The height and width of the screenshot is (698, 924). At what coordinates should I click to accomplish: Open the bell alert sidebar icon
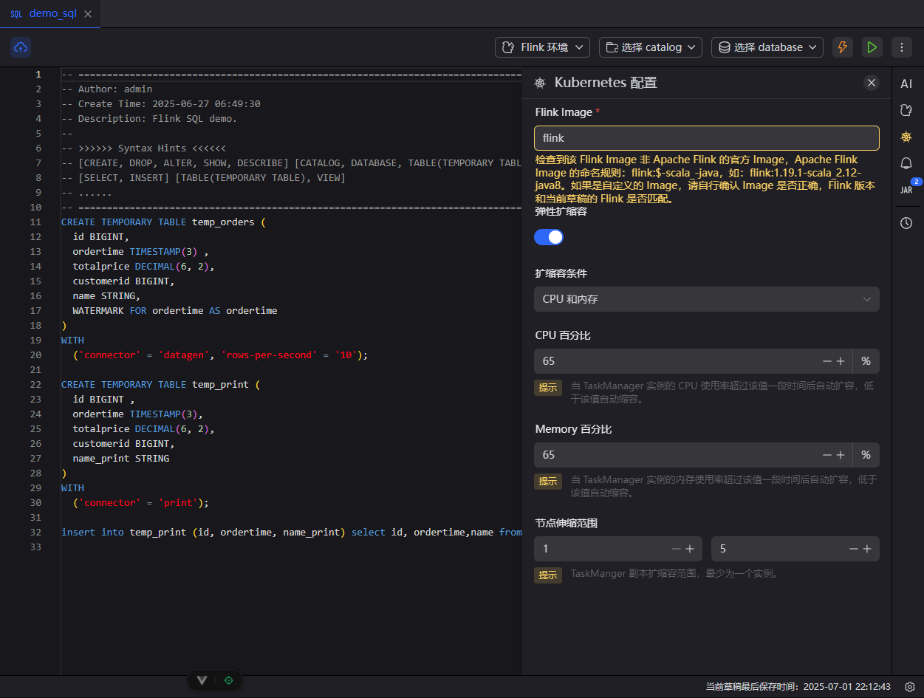coord(906,163)
